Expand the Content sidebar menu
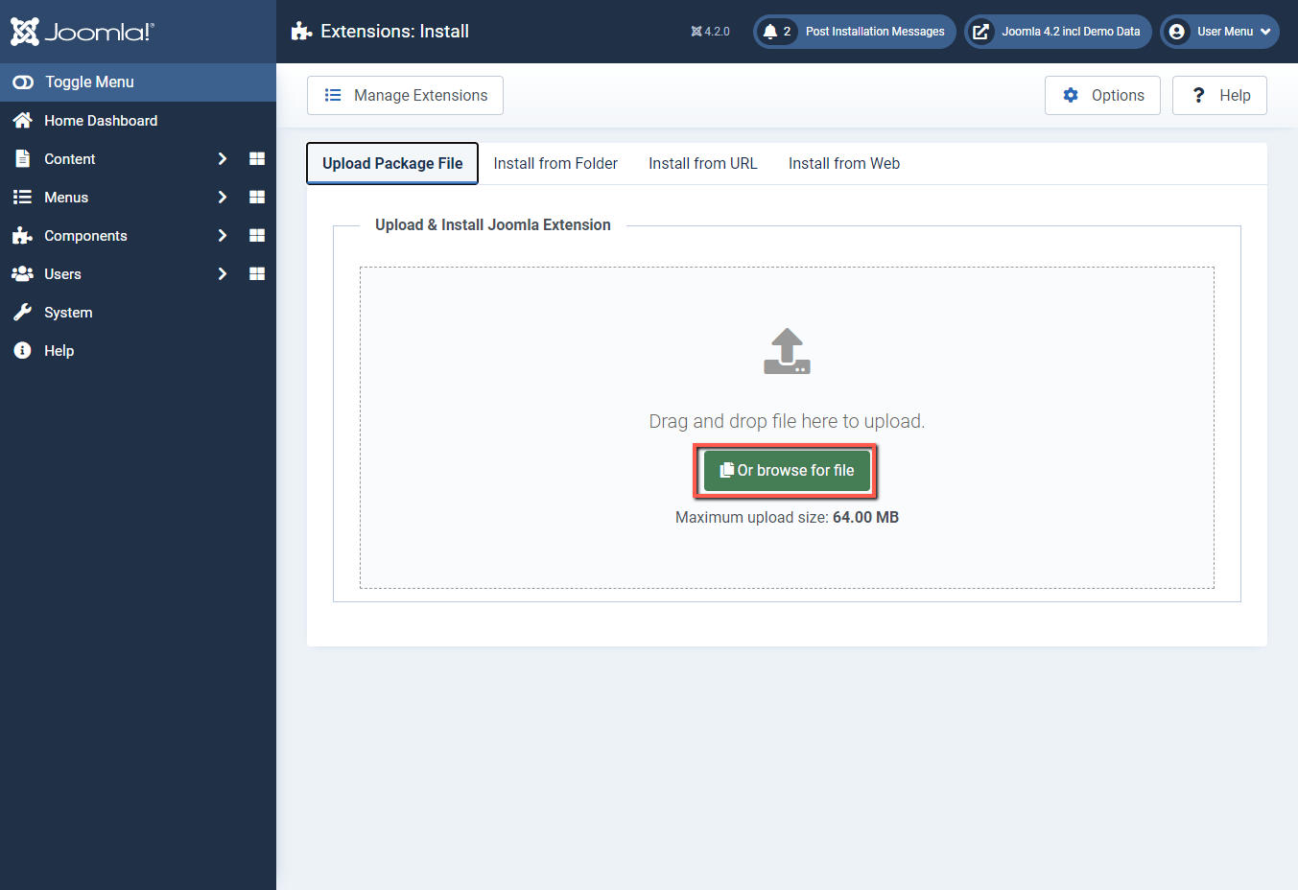 (222, 158)
